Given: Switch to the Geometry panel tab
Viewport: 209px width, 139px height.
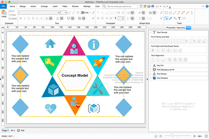Looking at the screenshot, I should (181, 28).
